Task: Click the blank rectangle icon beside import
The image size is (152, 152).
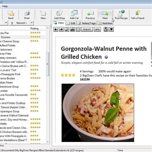Action: point(78,29)
